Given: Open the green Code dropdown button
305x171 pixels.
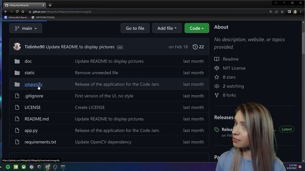Looking at the screenshot, I should 197,28.
